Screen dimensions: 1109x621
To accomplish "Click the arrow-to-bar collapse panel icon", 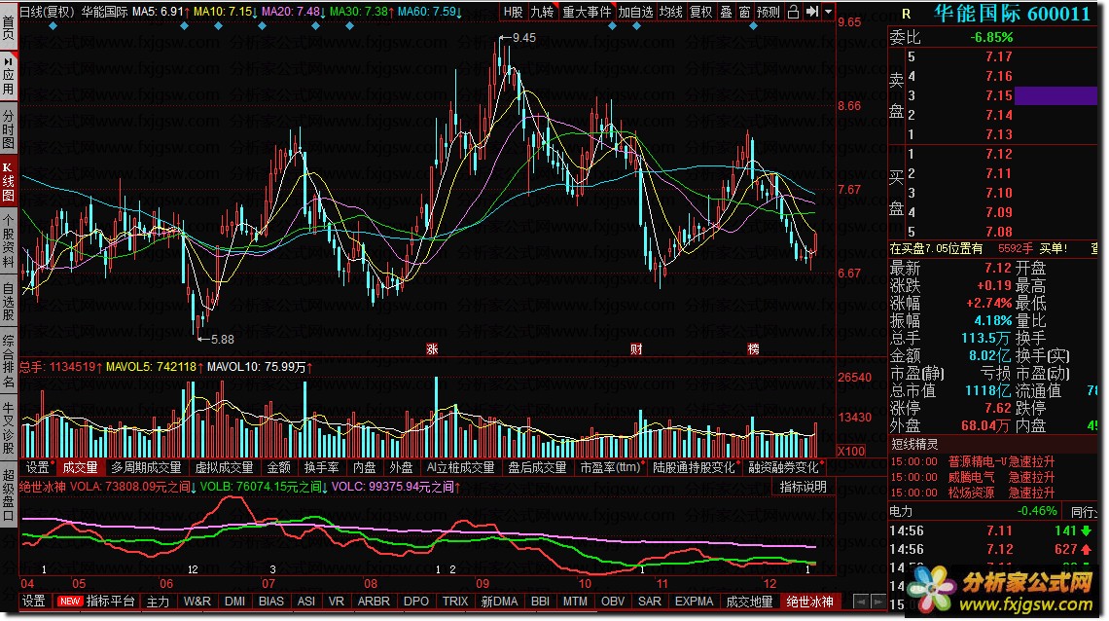I will [x=812, y=12].
